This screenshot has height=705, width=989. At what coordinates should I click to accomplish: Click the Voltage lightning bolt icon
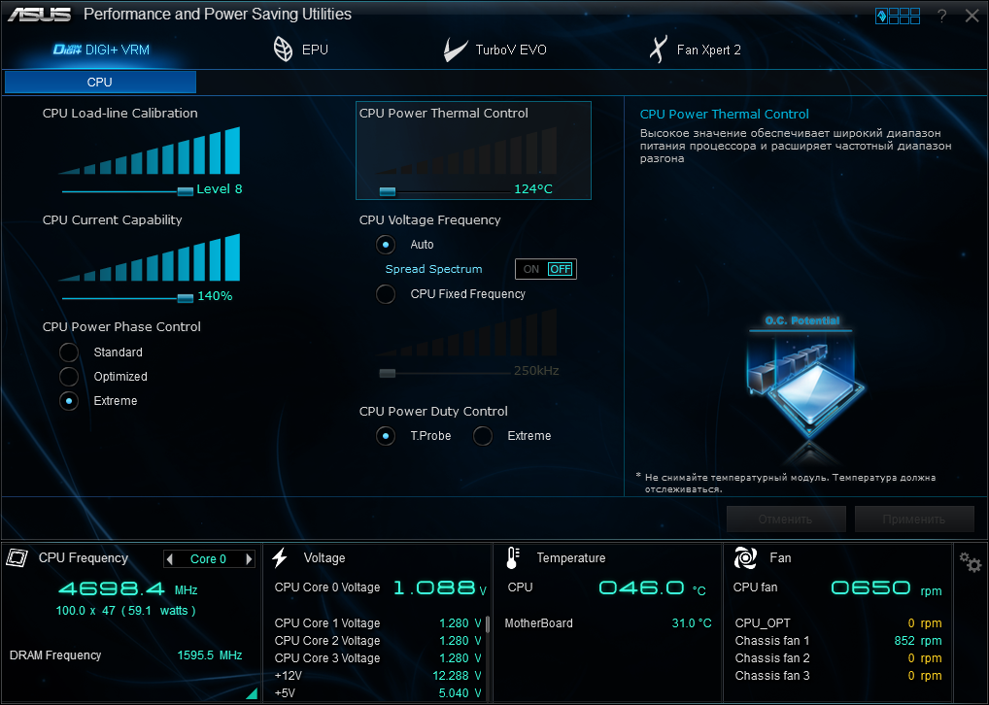click(280, 557)
